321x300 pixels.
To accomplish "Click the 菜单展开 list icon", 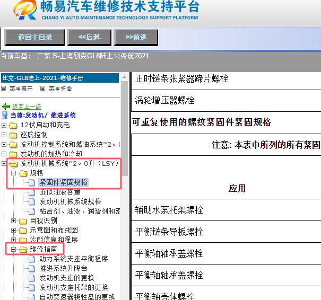I will [x=3, y=89].
